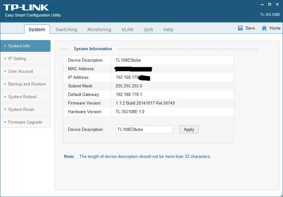Screen dimensions: 283x197
Task: Click hardware version TL-SG108E 1.0
Action: tap(130, 112)
